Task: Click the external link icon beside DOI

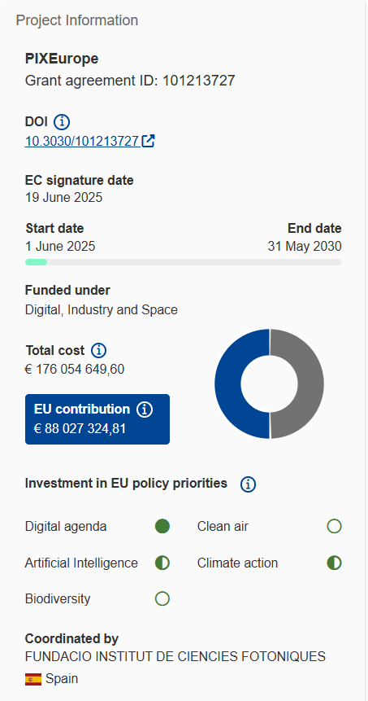Action: tap(148, 141)
